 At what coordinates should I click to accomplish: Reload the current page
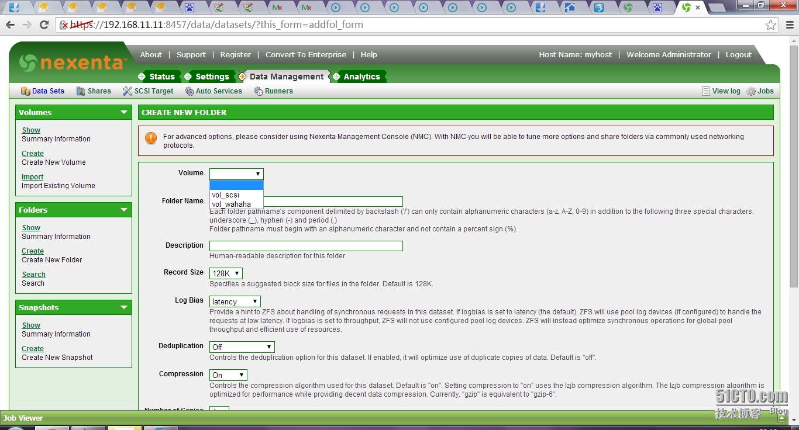pyautogui.click(x=44, y=25)
